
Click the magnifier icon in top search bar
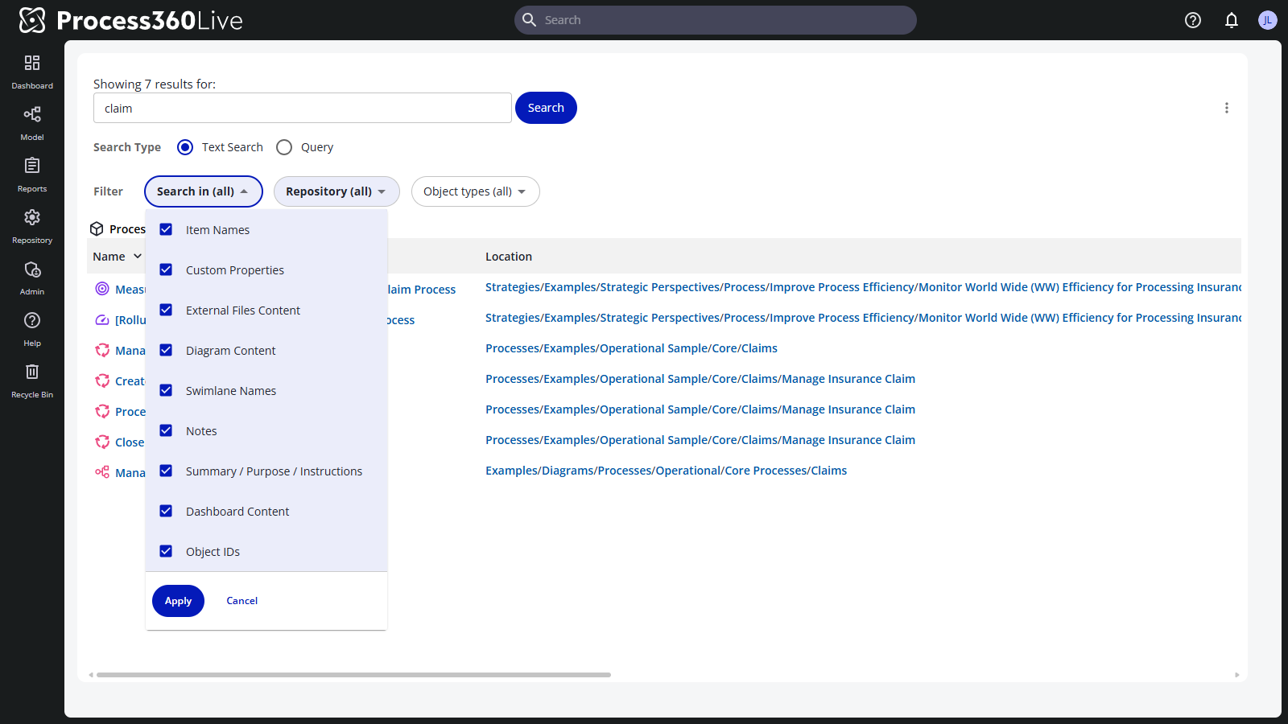pos(529,20)
